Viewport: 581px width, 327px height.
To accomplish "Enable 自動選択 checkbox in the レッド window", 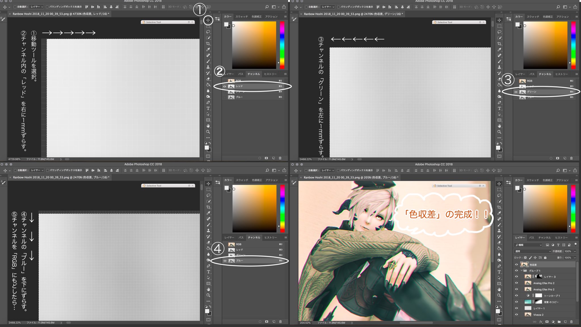I will tap(15, 7).
